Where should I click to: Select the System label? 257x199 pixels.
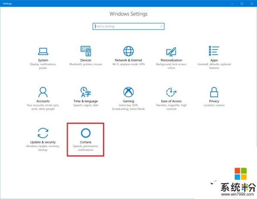click(x=43, y=60)
